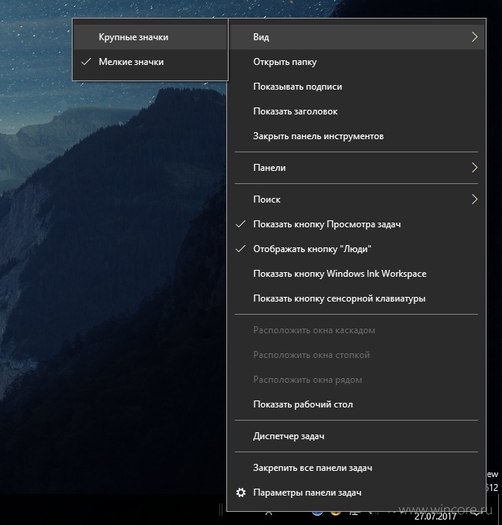Toggle Показывать подписи menu item
Screen dimensions: 502x525
tap(356, 87)
